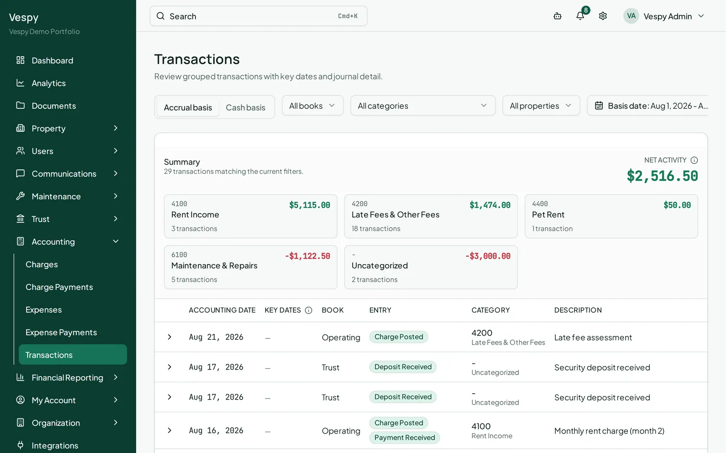Click the Documents folder icon
Image resolution: width=726 pixels, height=453 pixels.
coord(20,106)
